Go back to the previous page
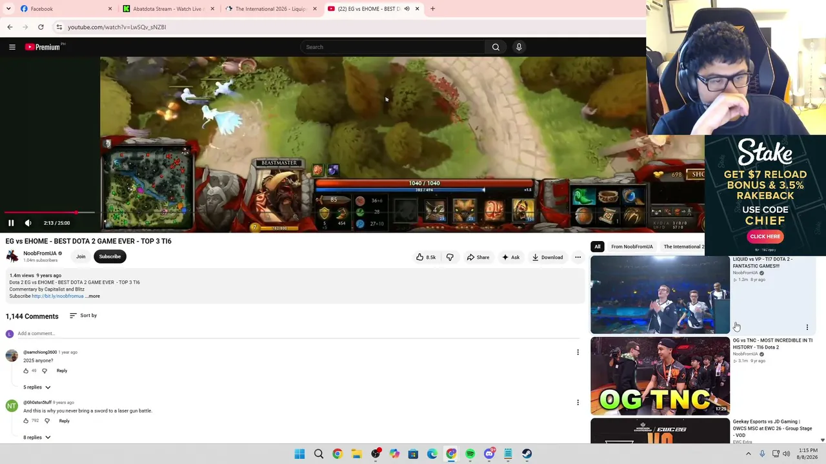 tap(10, 27)
